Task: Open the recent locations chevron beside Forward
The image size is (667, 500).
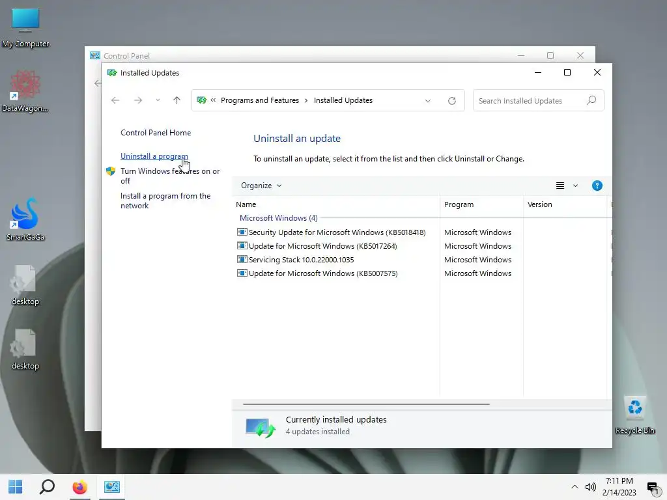Action: click(x=158, y=100)
